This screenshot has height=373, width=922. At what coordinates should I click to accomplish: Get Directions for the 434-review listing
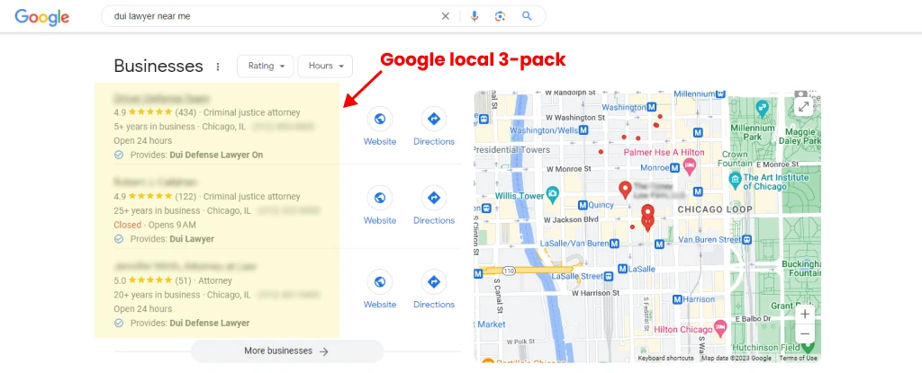[x=434, y=127]
